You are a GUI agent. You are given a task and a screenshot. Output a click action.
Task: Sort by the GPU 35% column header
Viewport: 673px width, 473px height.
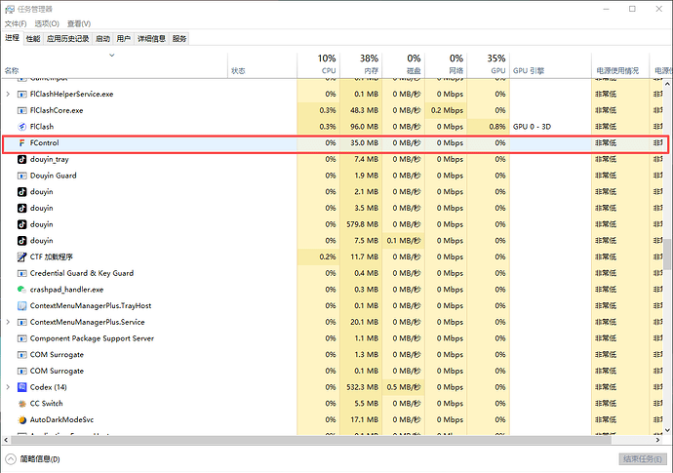[488, 64]
